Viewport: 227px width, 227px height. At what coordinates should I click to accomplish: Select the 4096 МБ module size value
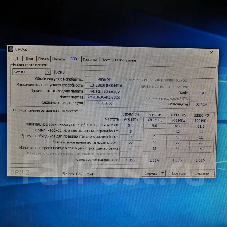[x=105, y=79]
